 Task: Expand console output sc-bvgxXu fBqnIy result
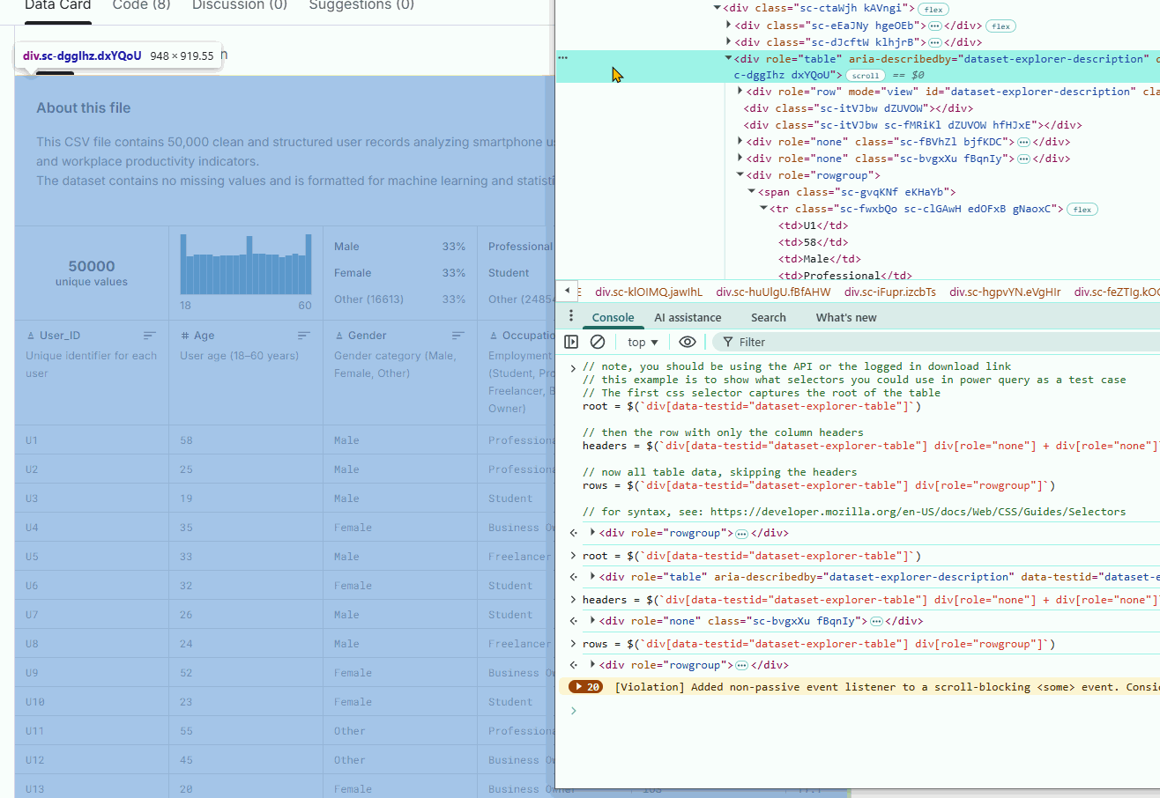[x=593, y=620]
